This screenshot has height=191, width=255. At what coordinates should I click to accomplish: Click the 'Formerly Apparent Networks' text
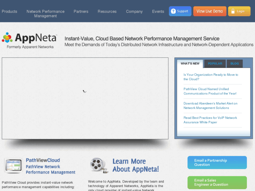[x=30, y=47]
